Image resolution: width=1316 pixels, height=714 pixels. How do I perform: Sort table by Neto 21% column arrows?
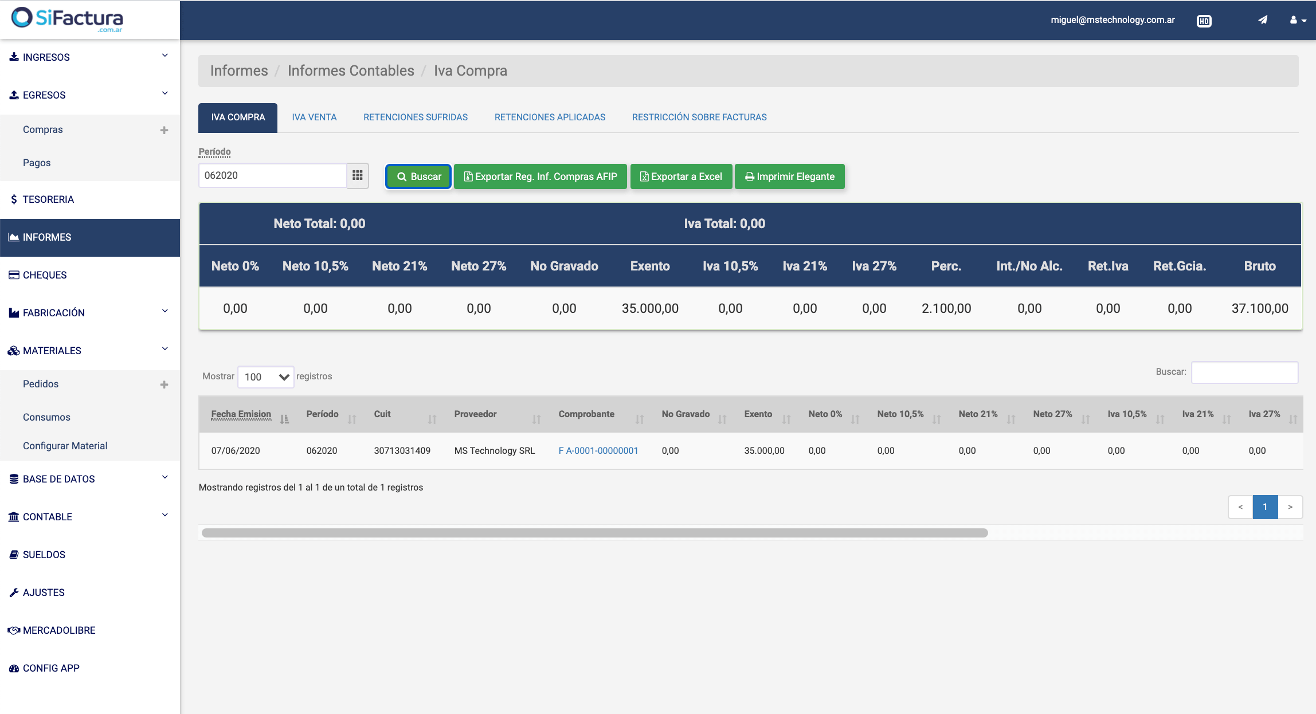[x=1011, y=419]
